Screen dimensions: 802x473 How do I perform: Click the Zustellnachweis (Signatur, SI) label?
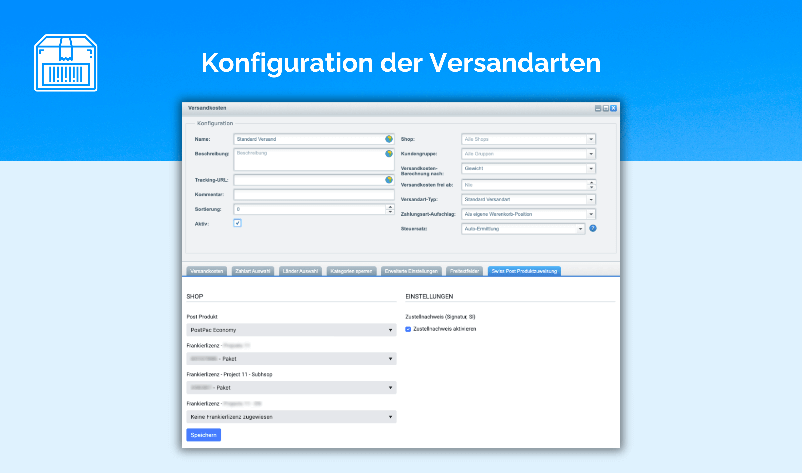440,317
